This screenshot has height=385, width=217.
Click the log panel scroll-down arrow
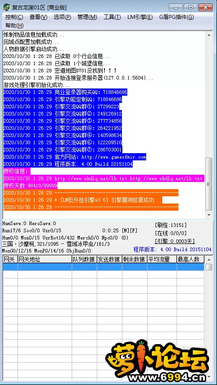click(x=209, y=215)
